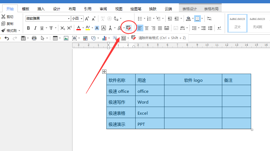Open the highlight color dropdown arrow
The width and height of the screenshot is (270, 151).
92,28
